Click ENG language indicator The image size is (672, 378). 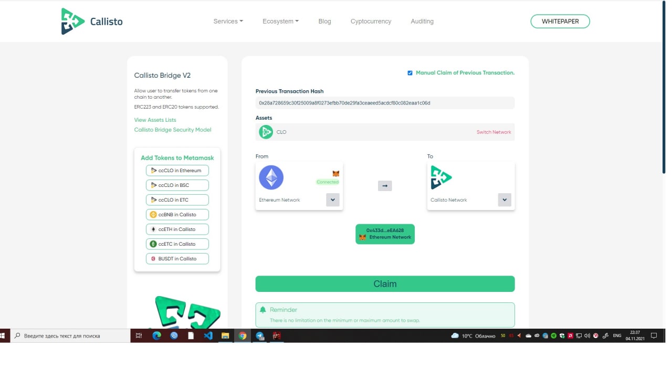pyautogui.click(x=617, y=335)
